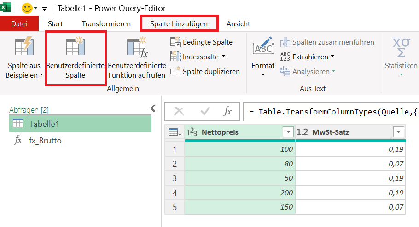
Task: Open the quick access toolbar customize arrow
Action: 44,9
